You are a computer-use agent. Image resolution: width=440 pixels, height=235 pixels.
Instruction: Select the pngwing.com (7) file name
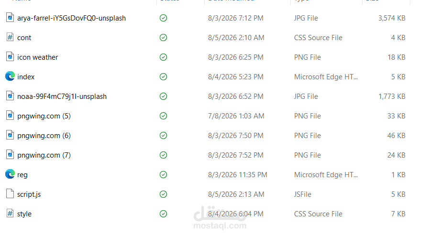44,155
